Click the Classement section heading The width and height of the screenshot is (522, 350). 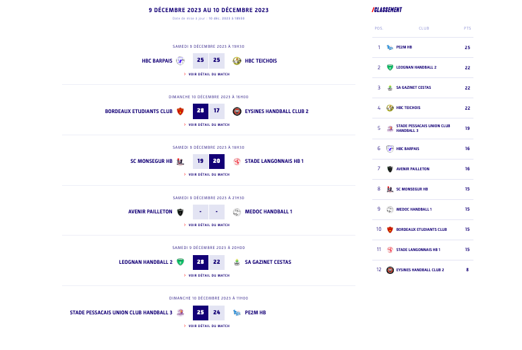(387, 10)
